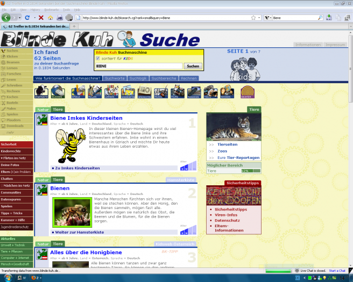353x282 pixels.
Task: Switch to the Suchbereiche help tab
Action: [164, 78]
